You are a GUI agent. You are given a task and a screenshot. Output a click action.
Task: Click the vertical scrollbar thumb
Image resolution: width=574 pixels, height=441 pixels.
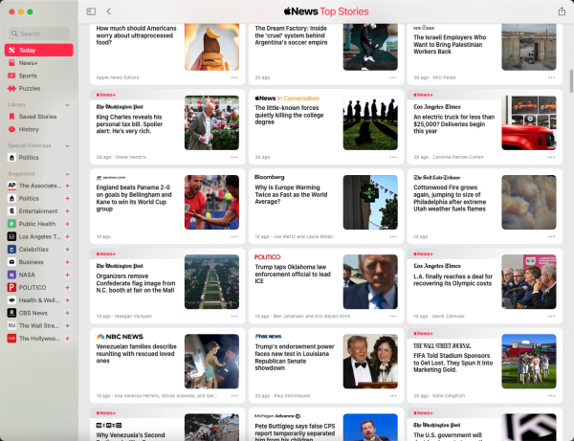(x=571, y=81)
